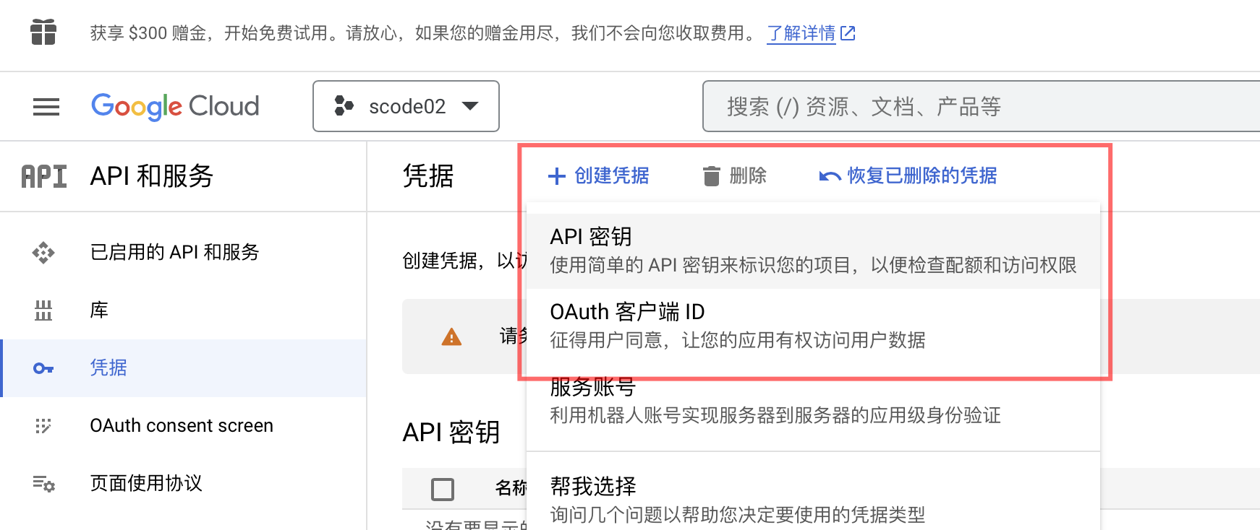Viewport: 1260px width, 530px height.
Task: Click the 库 library icon in sidebar
Action: coord(43,310)
